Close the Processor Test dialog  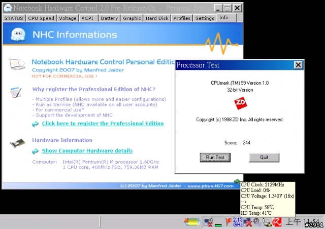tap(298, 65)
